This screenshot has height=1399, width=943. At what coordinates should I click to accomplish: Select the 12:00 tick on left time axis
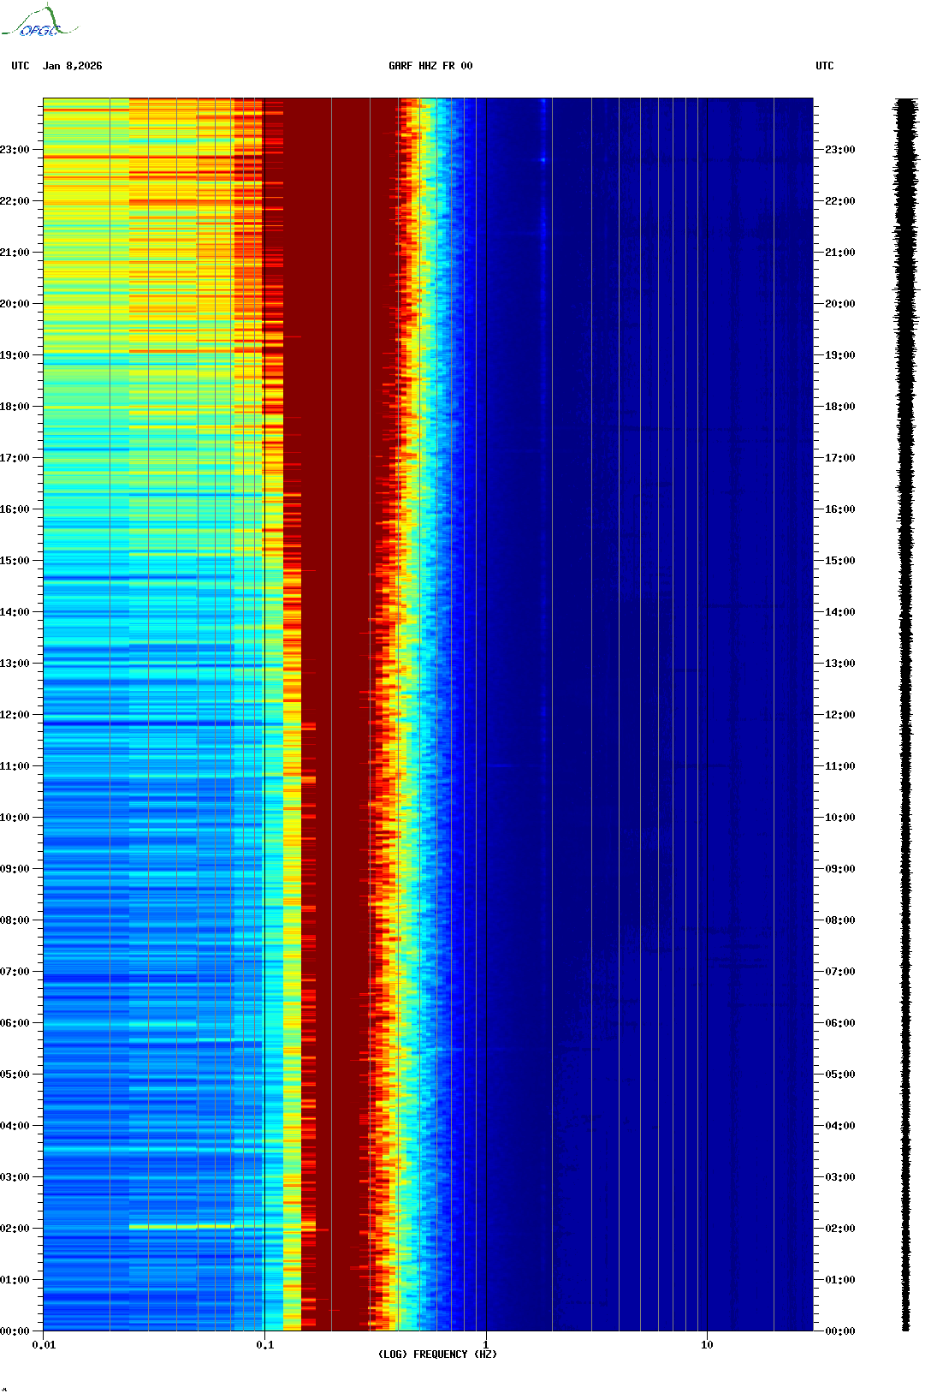coord(15,715)
